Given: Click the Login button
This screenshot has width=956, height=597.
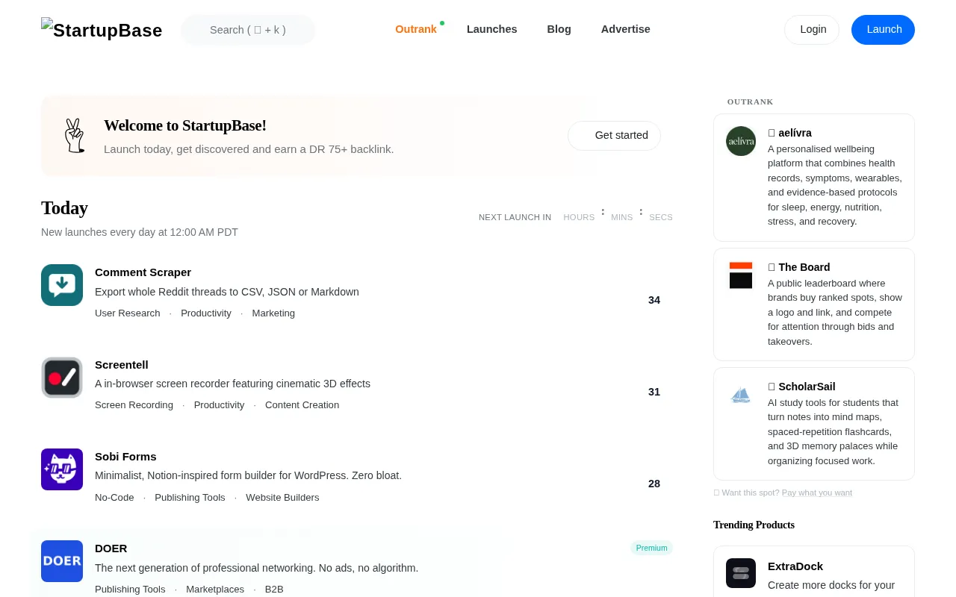Looking at the screenshot, I should pos(812,30).
